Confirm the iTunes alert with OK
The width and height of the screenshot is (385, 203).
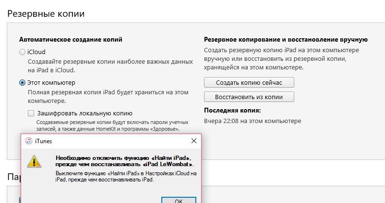tap(179, 200)
